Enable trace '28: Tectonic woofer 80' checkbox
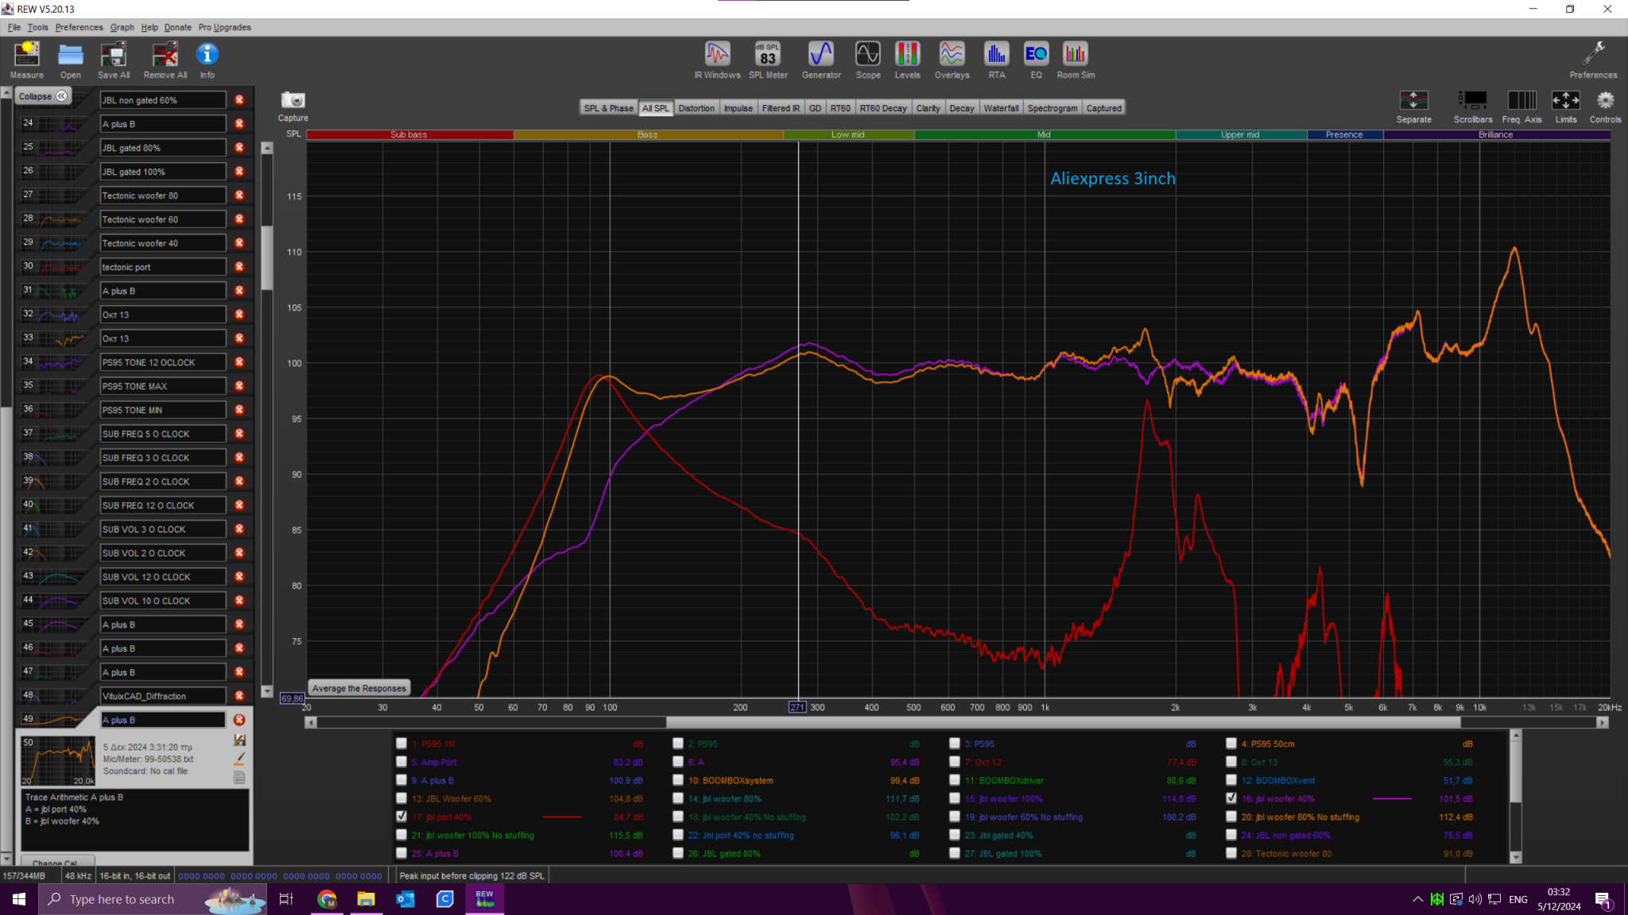1628x915 pixels. pyautogui.click(x=1231, y=853)
